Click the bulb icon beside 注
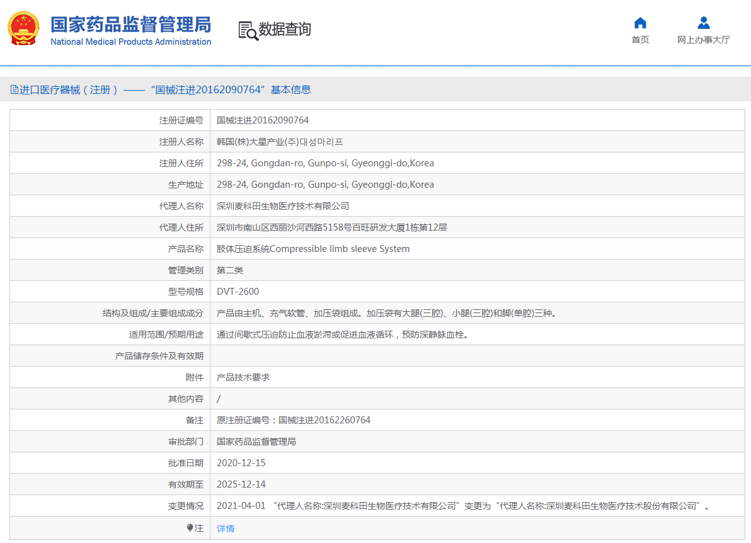This screenshot has height=543, width=751. pyautogui.click(x=190, y=528)
